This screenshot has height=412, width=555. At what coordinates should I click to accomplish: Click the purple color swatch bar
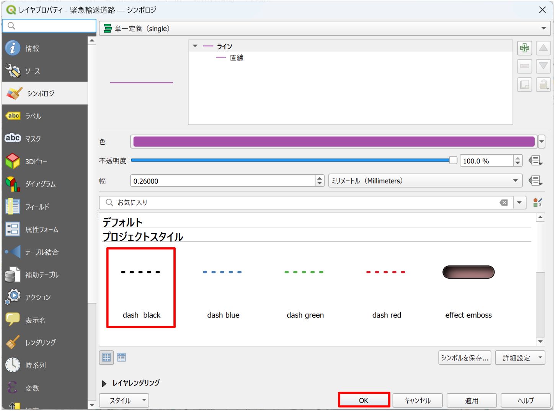pos(334,142)
